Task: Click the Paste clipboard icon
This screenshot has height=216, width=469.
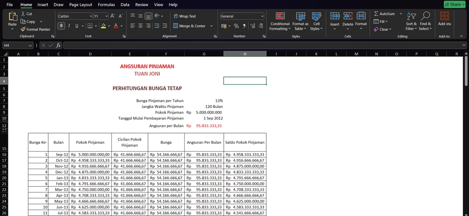Action: click(13, 17)
